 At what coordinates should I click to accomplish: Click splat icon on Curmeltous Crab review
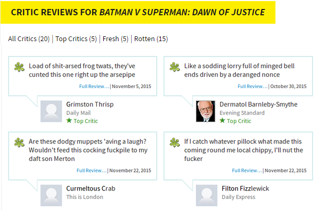pos(19,142)
